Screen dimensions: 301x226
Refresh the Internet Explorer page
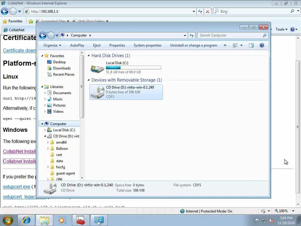(200, 11)
